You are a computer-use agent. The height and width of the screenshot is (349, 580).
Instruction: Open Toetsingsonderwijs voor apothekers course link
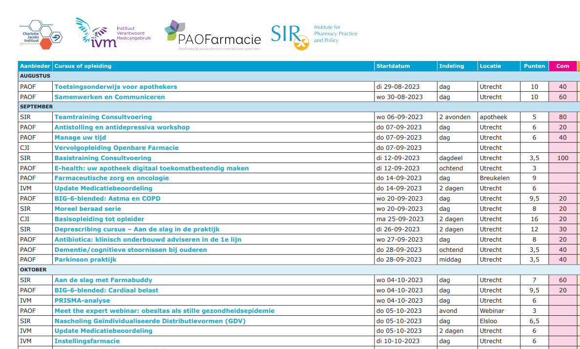(x=115, y=87)
